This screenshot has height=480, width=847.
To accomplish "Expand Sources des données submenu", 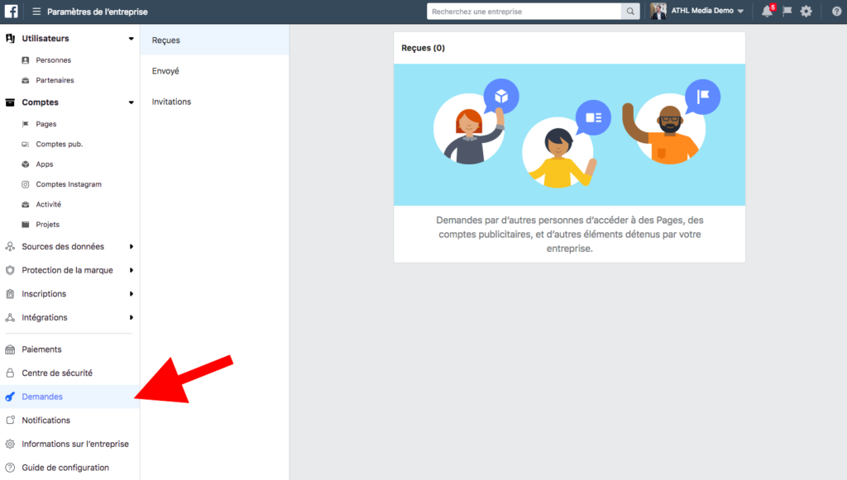I will [x=131, y=247].
